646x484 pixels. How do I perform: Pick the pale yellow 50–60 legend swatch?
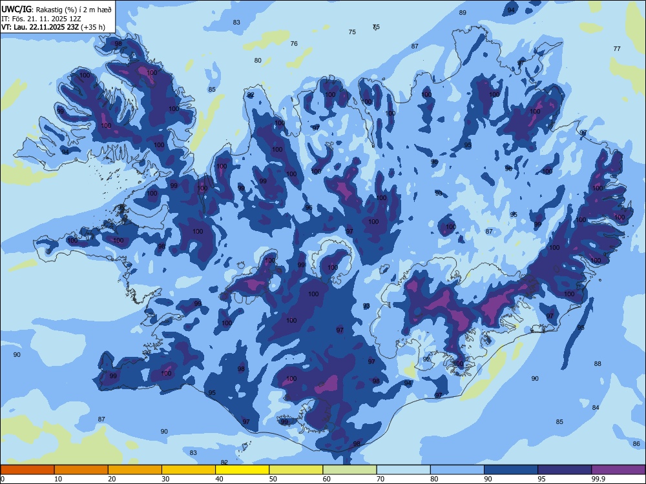(296, 470)
